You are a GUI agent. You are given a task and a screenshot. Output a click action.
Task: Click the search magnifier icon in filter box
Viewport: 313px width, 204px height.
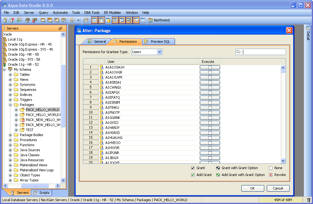point(239,52)
